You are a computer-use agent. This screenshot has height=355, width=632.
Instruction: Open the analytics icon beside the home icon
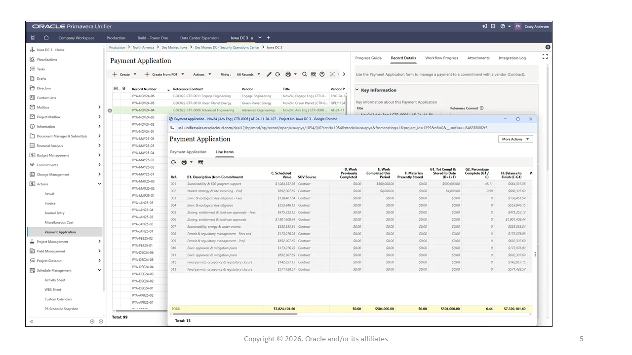click(33, 37)
